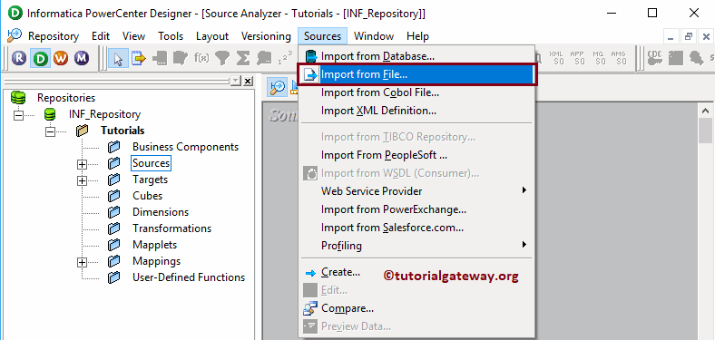Expand the Targets folder node
The height and width of the screenshot is (340, 715).
coord(82,180)
